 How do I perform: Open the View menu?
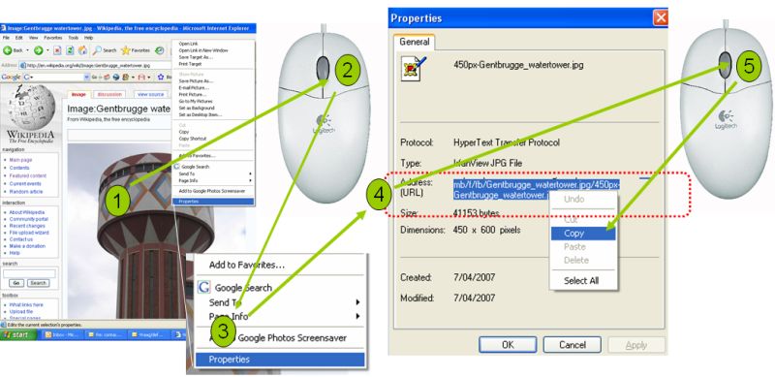pyautogui.click(x=33, y=38)
